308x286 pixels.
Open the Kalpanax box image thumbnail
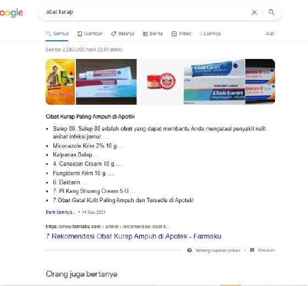[260, 82]
